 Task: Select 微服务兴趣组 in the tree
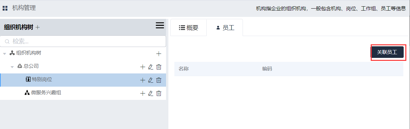46,93
